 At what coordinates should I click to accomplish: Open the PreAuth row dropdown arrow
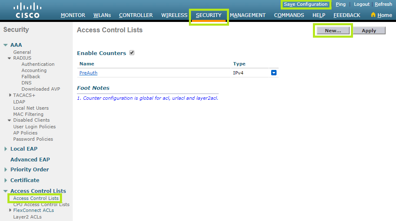click(x=274, y=73)
